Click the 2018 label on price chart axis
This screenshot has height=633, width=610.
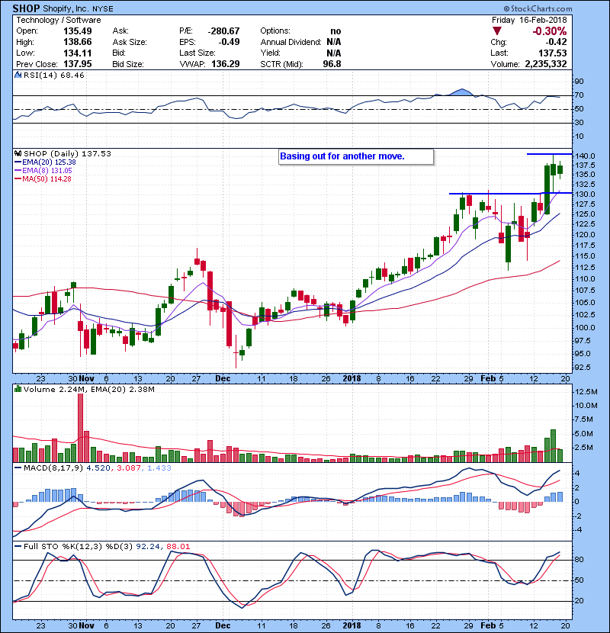[352, 379]
